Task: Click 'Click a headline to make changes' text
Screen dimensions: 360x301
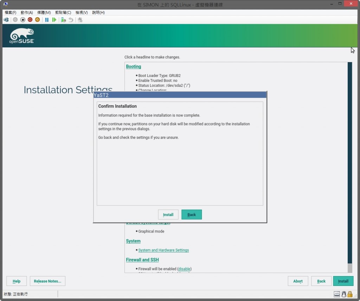Action: [152, 57]
